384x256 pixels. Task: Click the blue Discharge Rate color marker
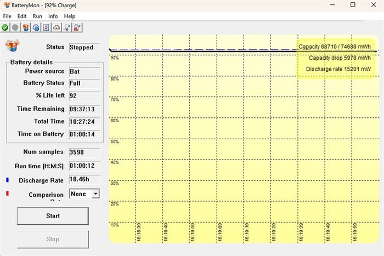tap(7, 180)
